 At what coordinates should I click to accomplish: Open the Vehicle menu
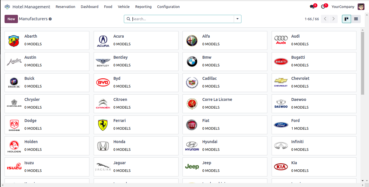pyautogui.click(x=124, y=7)
